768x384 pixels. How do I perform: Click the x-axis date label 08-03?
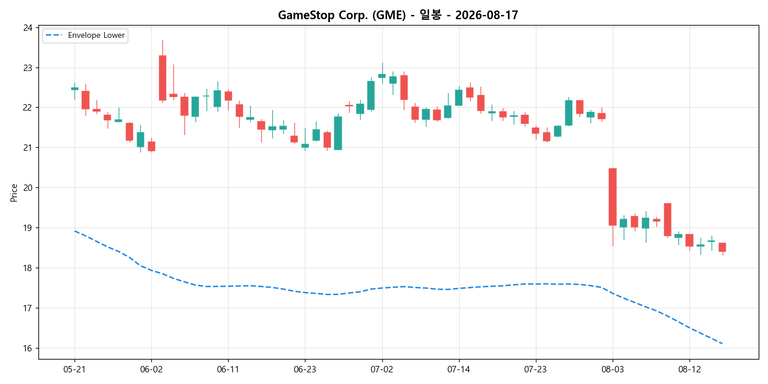[612, 369]
